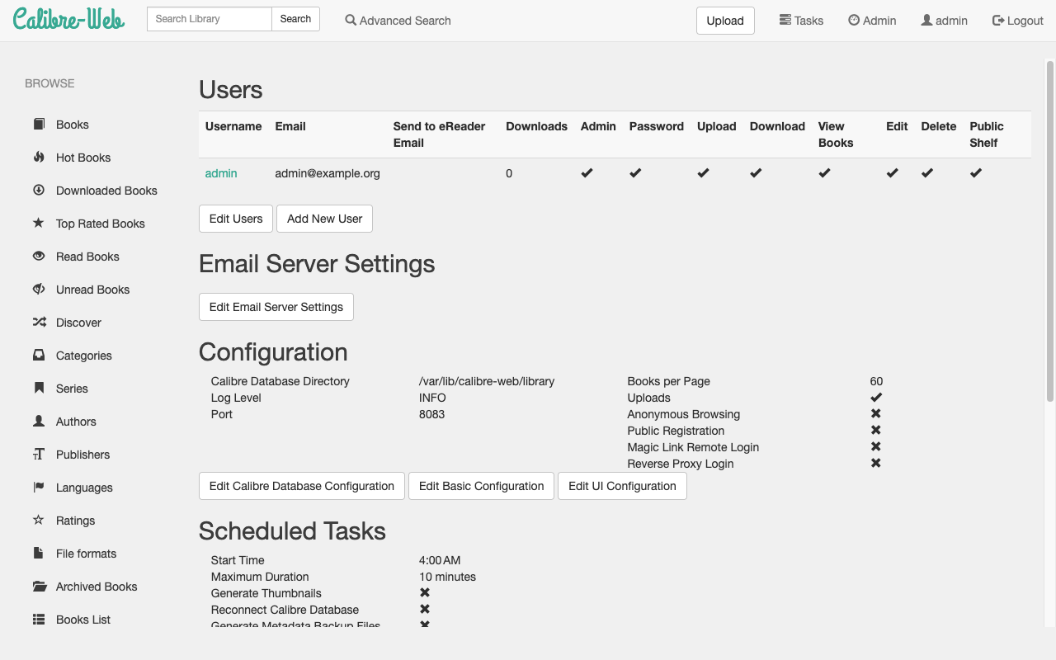This screenshot has width=1056, height=660.
Task: Click admin's Admin permission checkmark
Action: coord(587,173)
